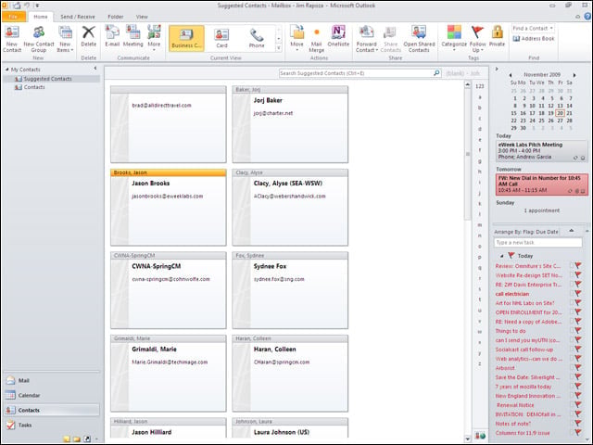Click Open Shared Contacts
Screen dimensions: 593x445
(419, 39)
